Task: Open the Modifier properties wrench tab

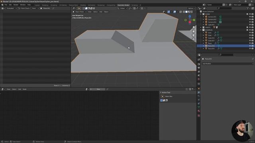Action: point(199,93)
